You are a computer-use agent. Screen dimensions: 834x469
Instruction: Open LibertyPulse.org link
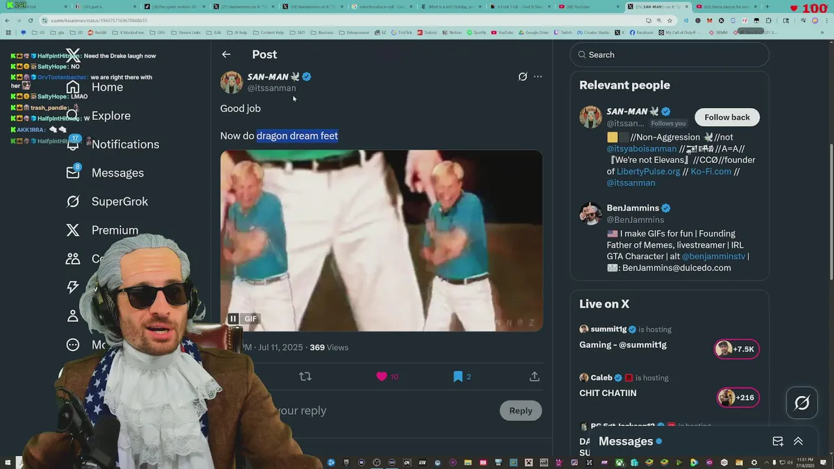pos(648,171)
